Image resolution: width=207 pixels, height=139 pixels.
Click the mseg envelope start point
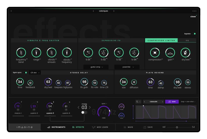(x=143, y=106)
